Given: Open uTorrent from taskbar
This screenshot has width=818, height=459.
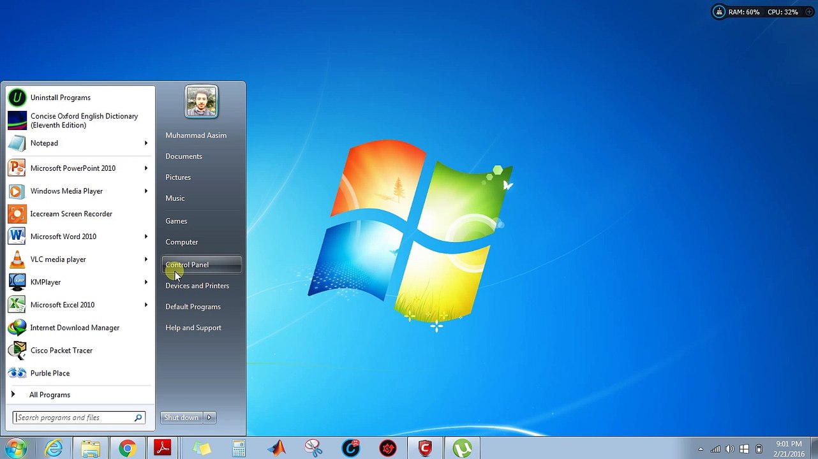Looking at the screenshot, I should point(463,449).
